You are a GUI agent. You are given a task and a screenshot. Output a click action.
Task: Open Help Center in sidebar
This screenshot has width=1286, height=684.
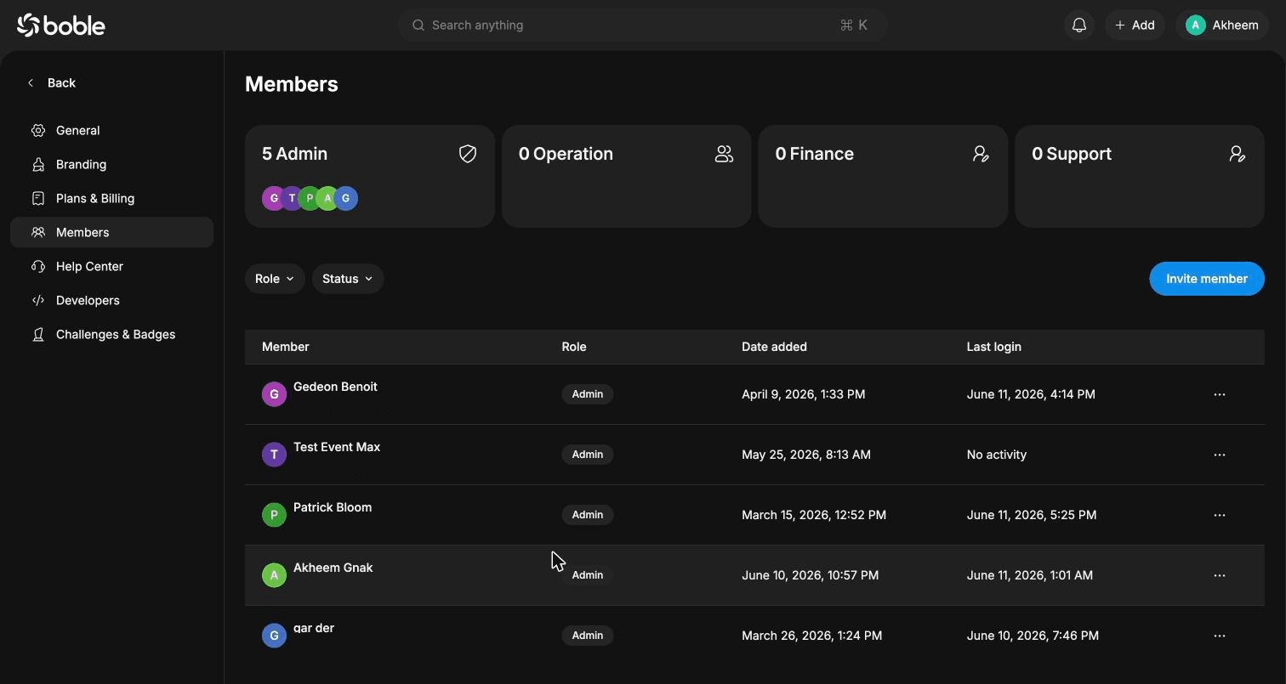(x=111, y=266)
